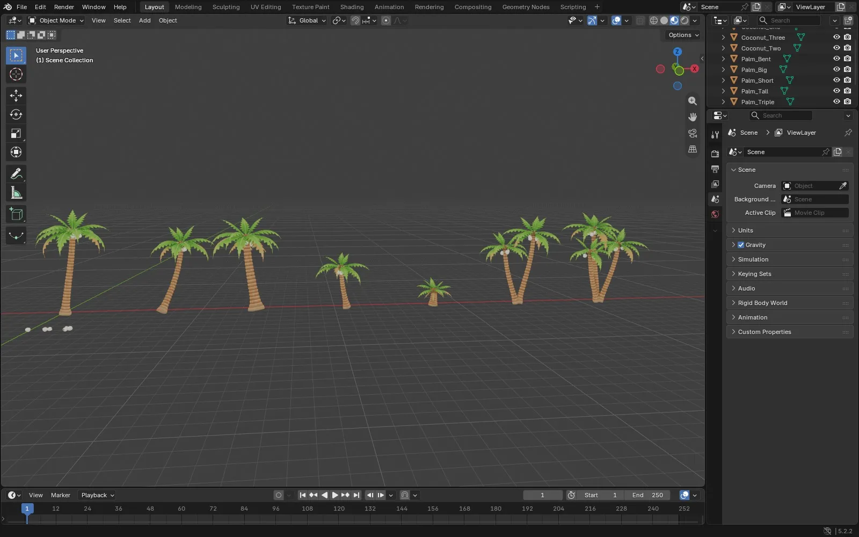Disable Palm_Tall in renders camera icon
Image resolution: width=859 pixels, height=537 pixels.
(x=847, y=91)
